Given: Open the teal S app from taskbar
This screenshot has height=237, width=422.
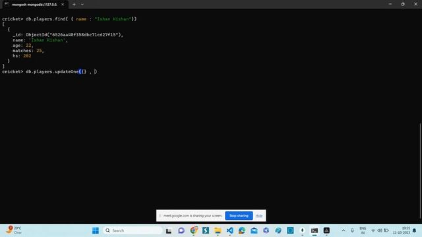Looking at the screenshot, I should coord(206,230).
